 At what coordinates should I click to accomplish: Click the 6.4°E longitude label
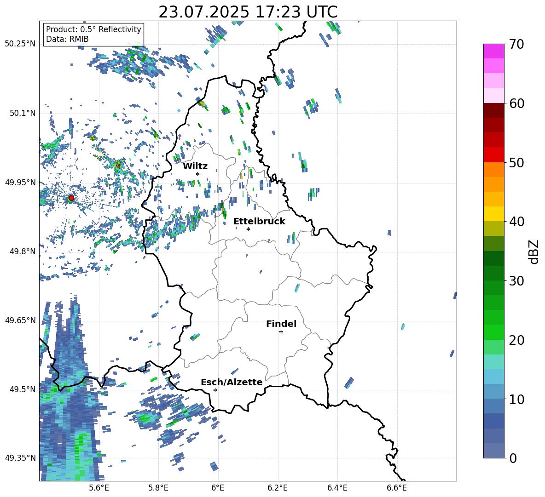coord(337,488)
